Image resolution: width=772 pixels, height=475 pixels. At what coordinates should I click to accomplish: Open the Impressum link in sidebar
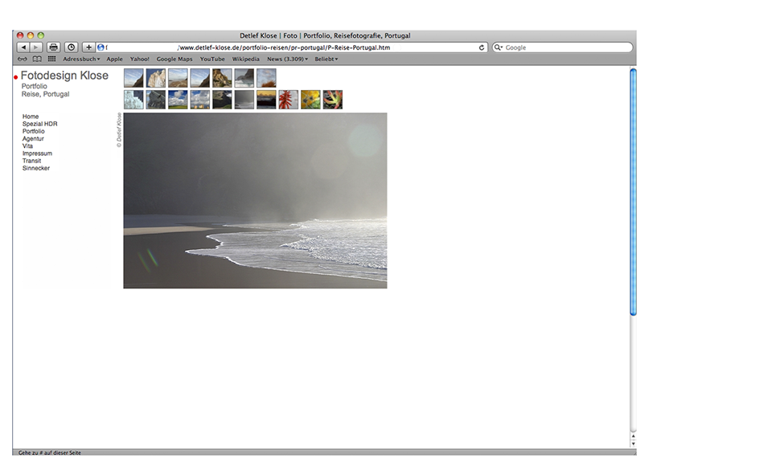(x=37, y=154)
